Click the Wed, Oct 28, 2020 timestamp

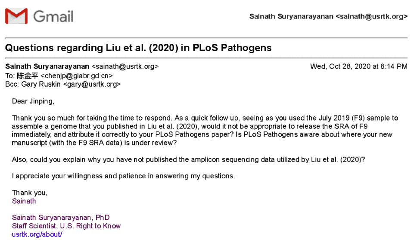(x=358, y=67)
